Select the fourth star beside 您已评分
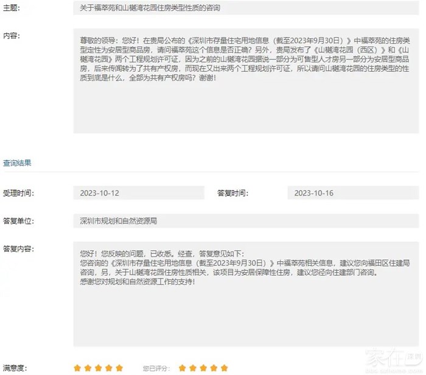This screenshot has width=426, height=375. point(214,368)
